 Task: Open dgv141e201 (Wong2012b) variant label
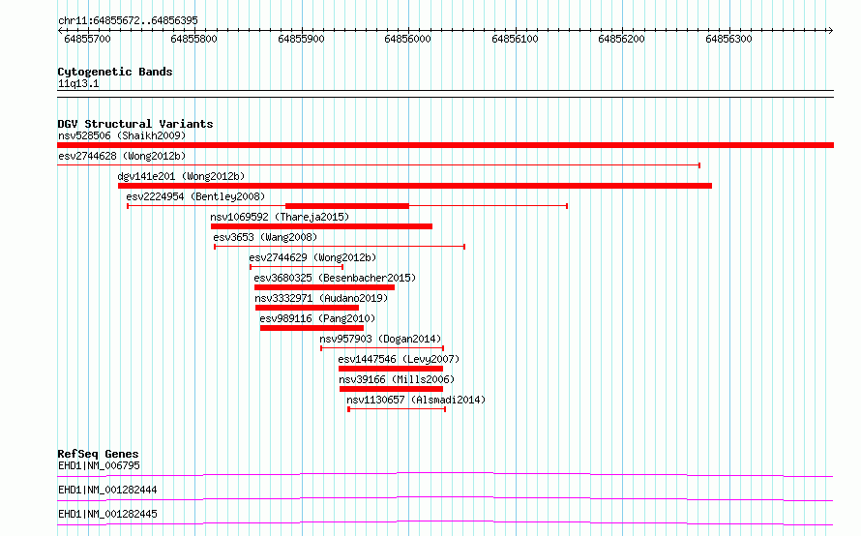coord(181,176)
